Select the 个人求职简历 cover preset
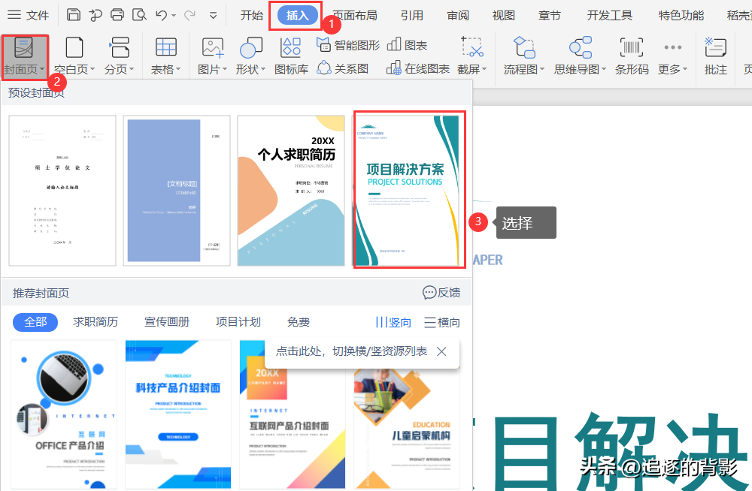This screenshot has height=491, width=752. 291,191
